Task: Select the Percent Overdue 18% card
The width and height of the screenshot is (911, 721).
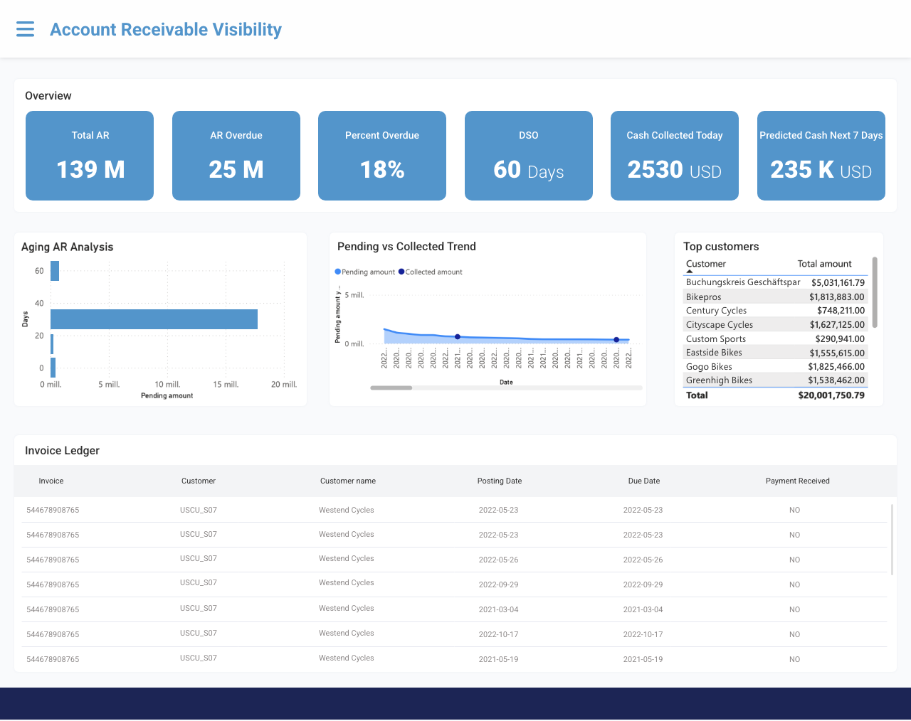Action: coord(382,156)
